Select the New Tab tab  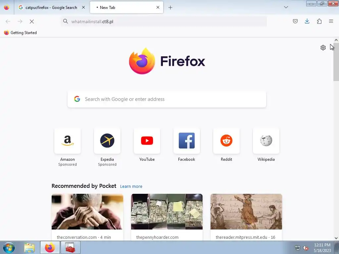click(x=126, y=7)
